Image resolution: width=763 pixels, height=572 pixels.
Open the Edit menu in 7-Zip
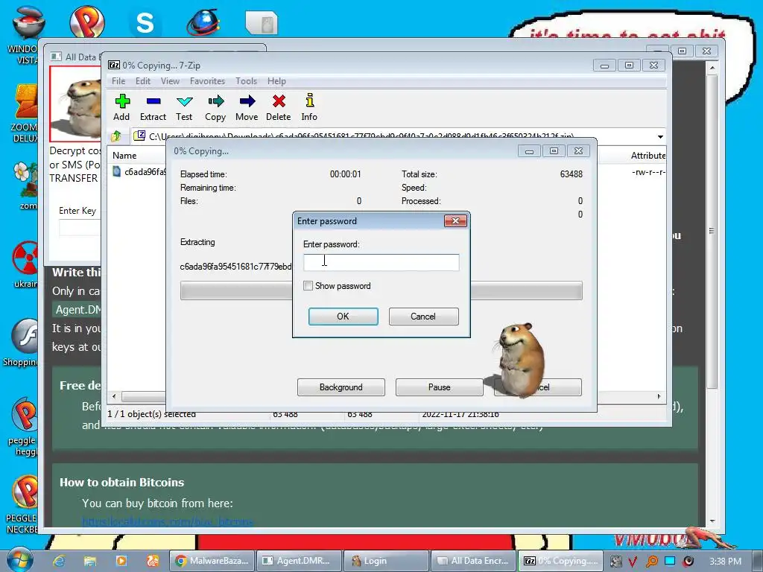tap(142, 81)
